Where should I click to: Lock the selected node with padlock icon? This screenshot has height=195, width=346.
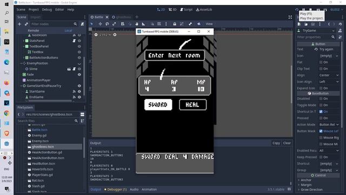(175, 24)
